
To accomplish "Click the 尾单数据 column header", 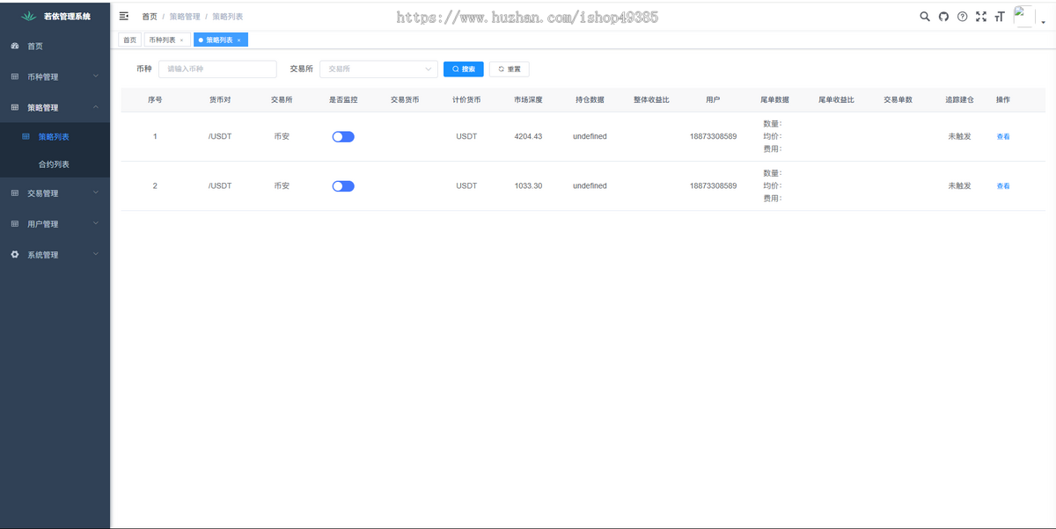I will tap(774, 100).
